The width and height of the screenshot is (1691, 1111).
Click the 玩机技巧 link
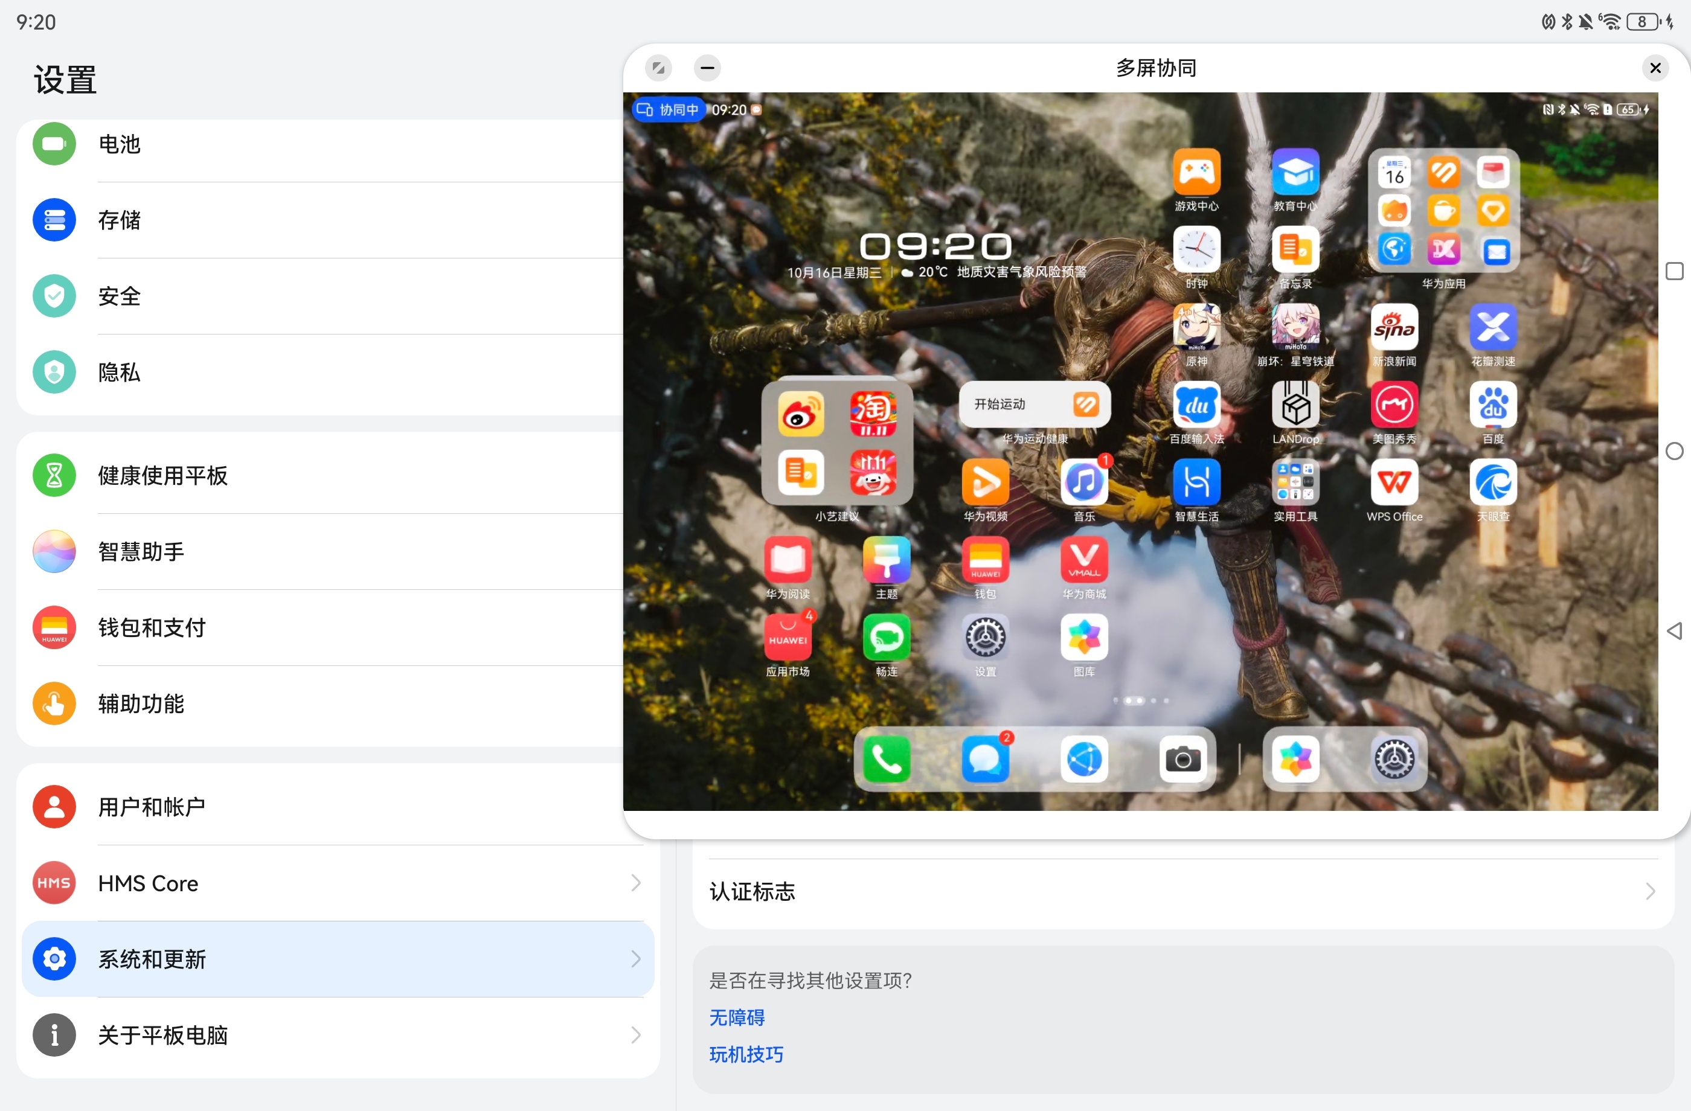click(746, 1054)
